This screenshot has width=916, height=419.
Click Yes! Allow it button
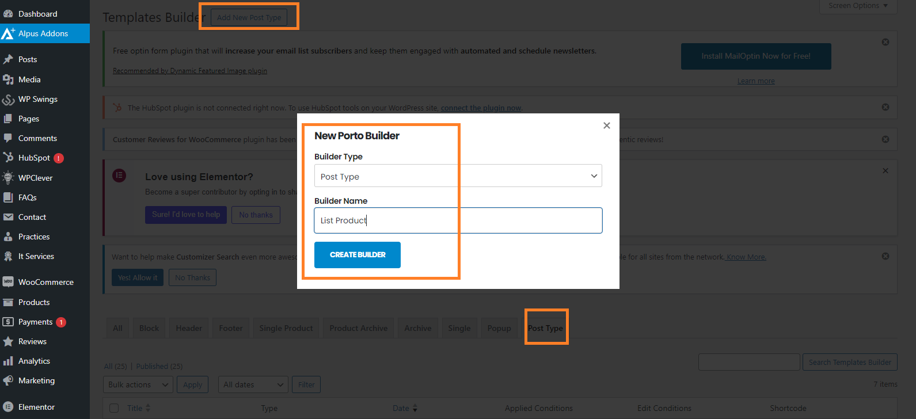138,277
